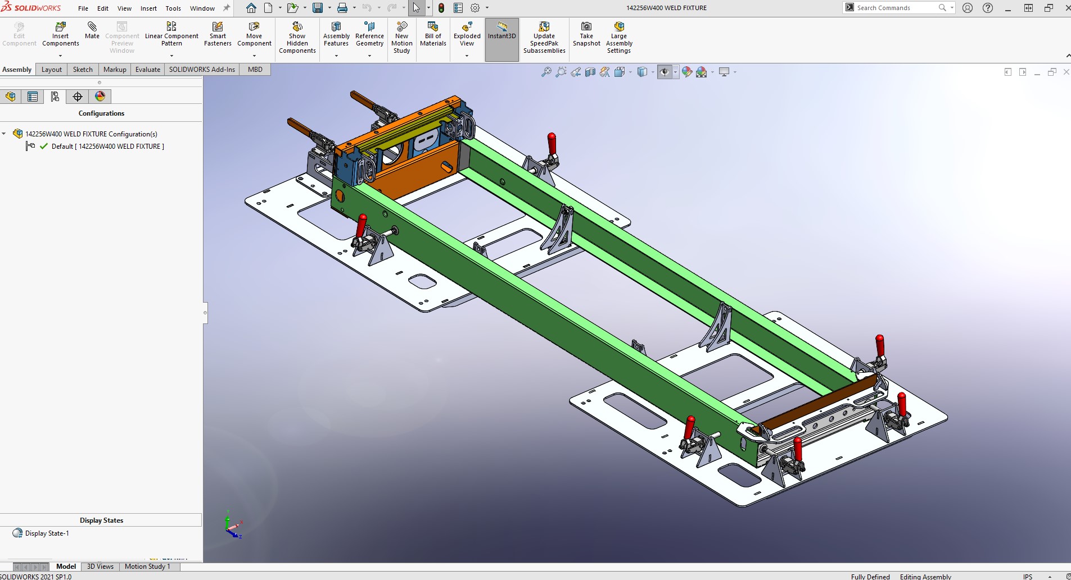Switch to DisplayManager tab
The image size is (1071, 580).
point(100,97)
